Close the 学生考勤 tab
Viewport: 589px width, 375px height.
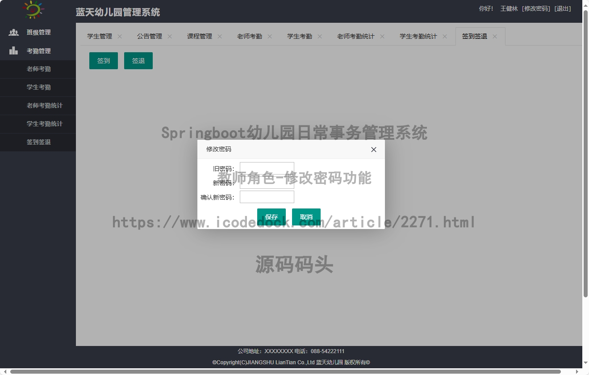tap(320, 37)
